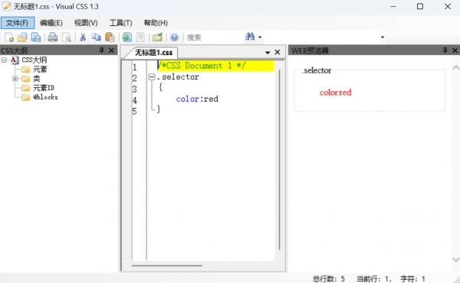Open the 视图(V) menu
Viewport: 460px width, 283px height.
coord(86,23)
